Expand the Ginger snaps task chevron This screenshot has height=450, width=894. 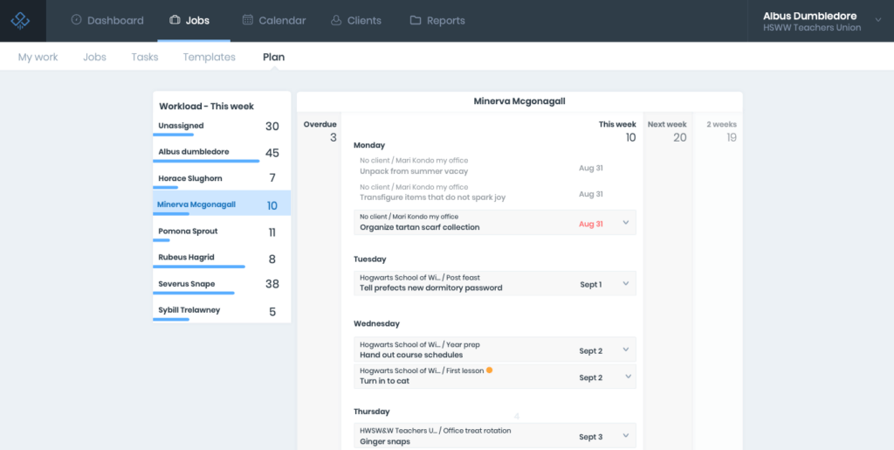point(626,435)
